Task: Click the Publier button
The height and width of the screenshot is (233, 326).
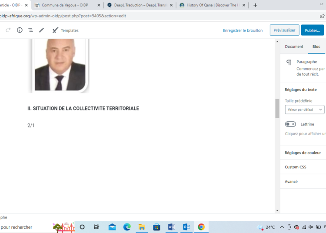Action: [x=312, y=30]
